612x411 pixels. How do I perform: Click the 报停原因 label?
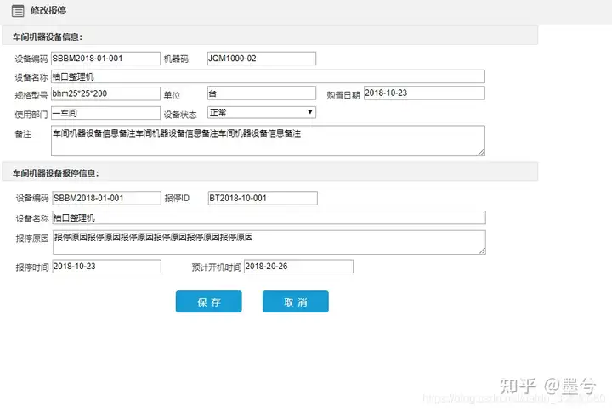[32, 239]
